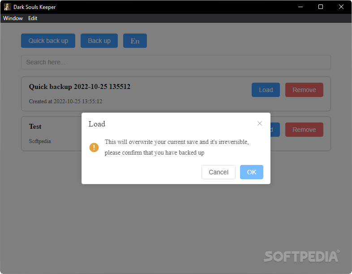Load the Test backup entry
The height and width of the screenshot is (274, 352).
tap(275, 130)
